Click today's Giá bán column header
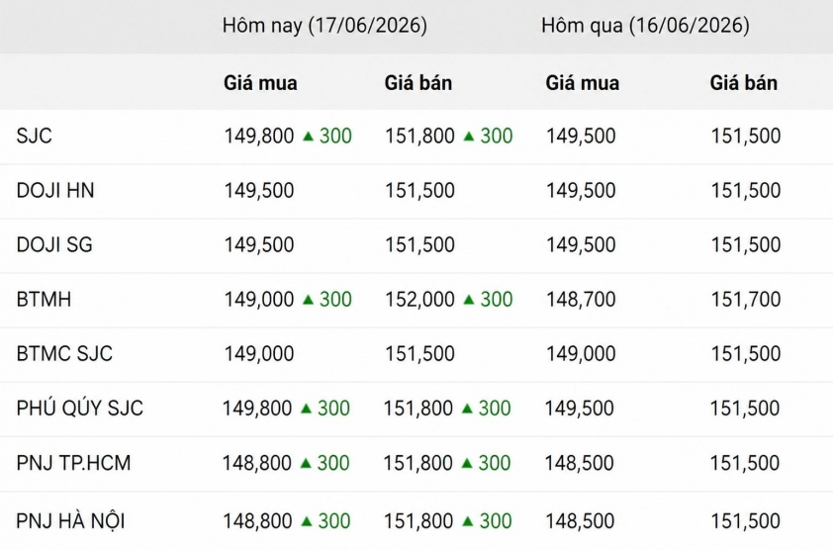Viewport: 833px width, 550px height. pos(418,83)
